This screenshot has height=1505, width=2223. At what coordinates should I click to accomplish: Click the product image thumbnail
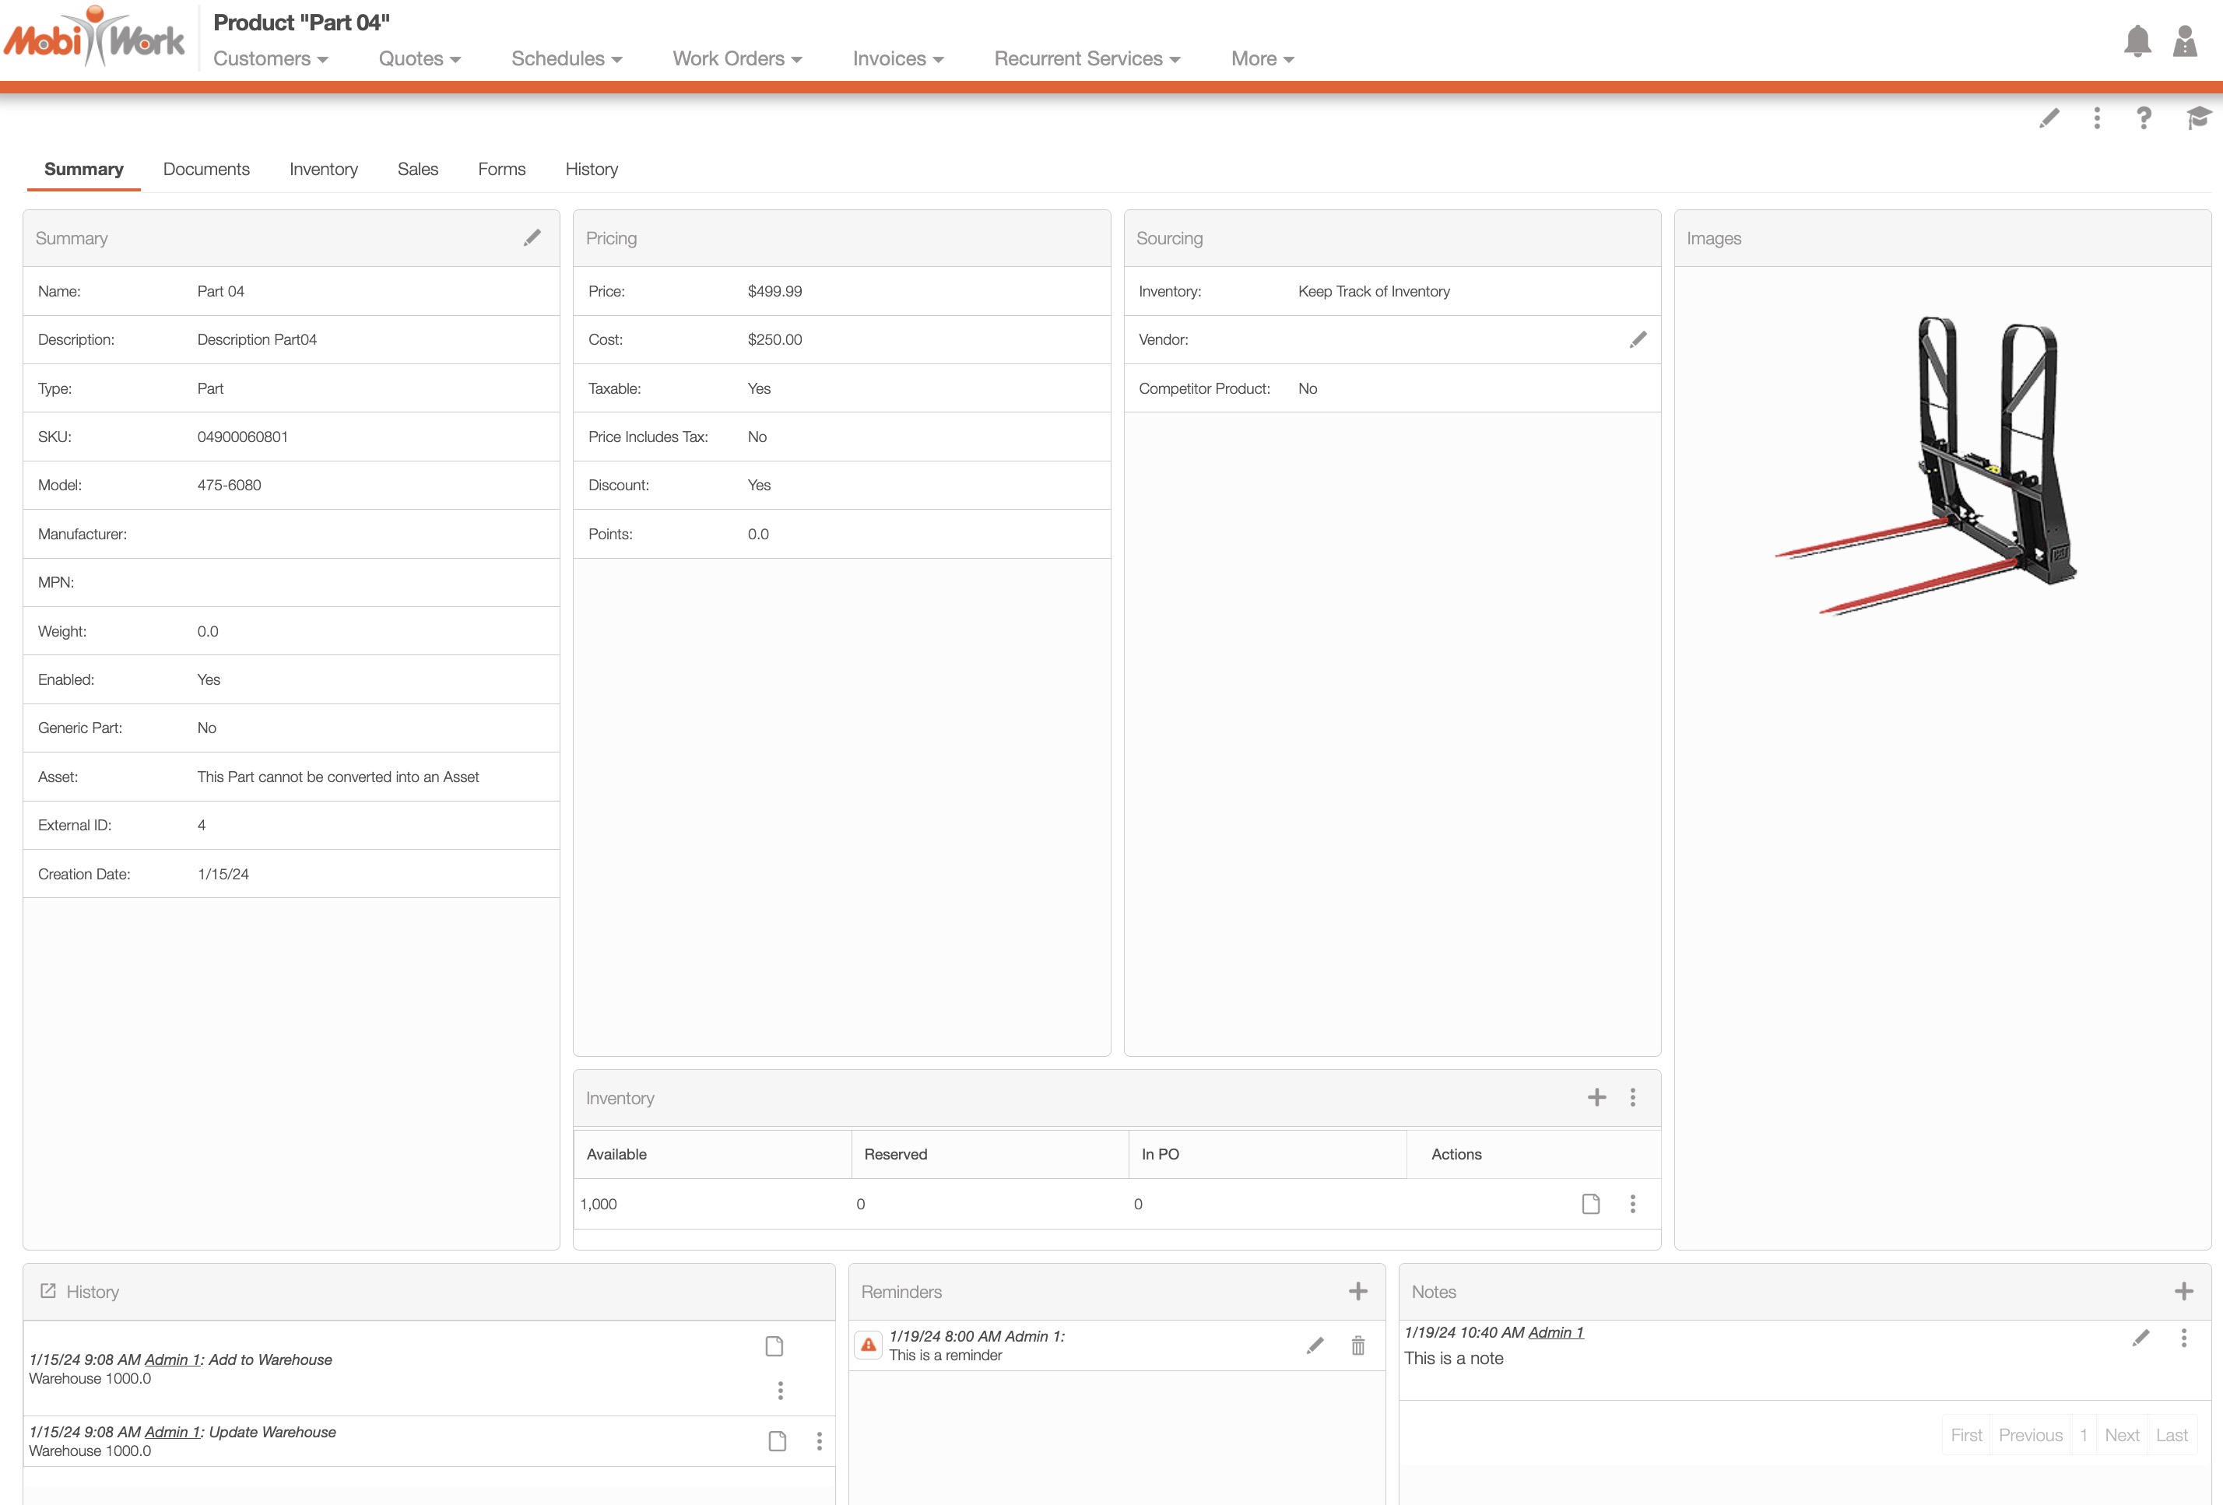[x=1926, y=465]
